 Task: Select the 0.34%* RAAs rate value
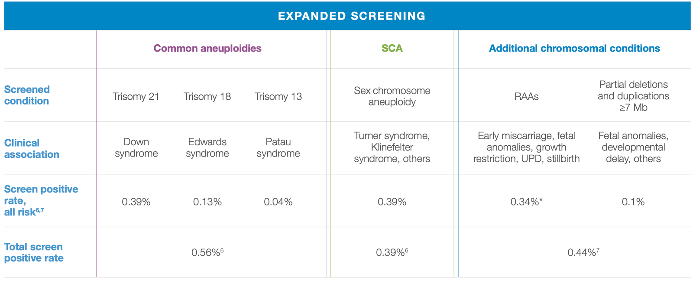click(x=526, y=202)
